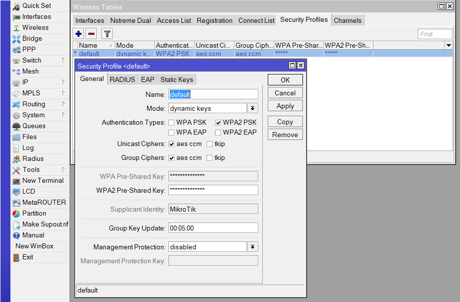This screenshot has height=302, width=460.
Task: Click the Partition pie icon
Action: [x=16, y=214]
